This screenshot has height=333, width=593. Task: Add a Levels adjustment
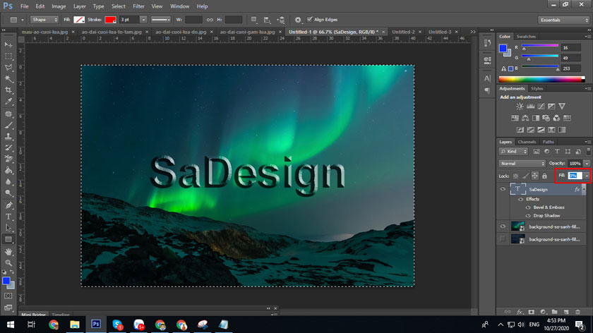tap(531, 107)
